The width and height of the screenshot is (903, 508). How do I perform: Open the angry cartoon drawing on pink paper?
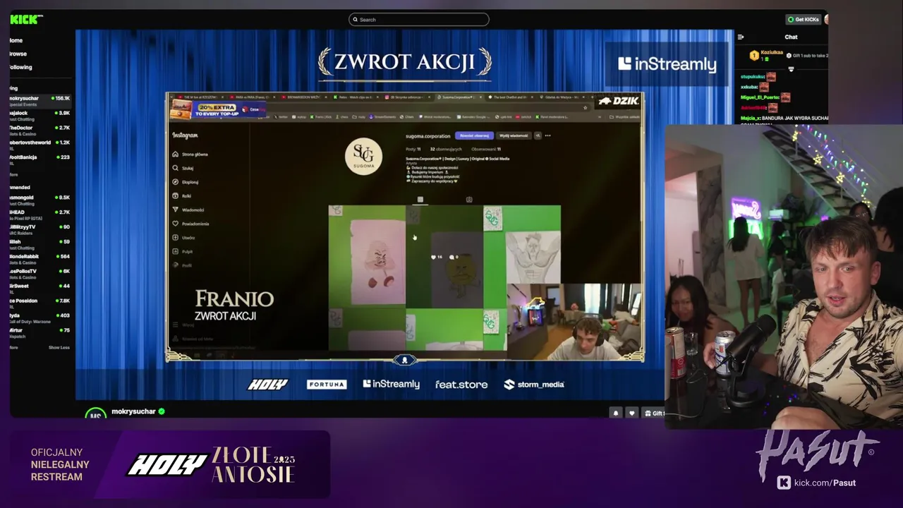pyautogui.click(x=367, y=257)
